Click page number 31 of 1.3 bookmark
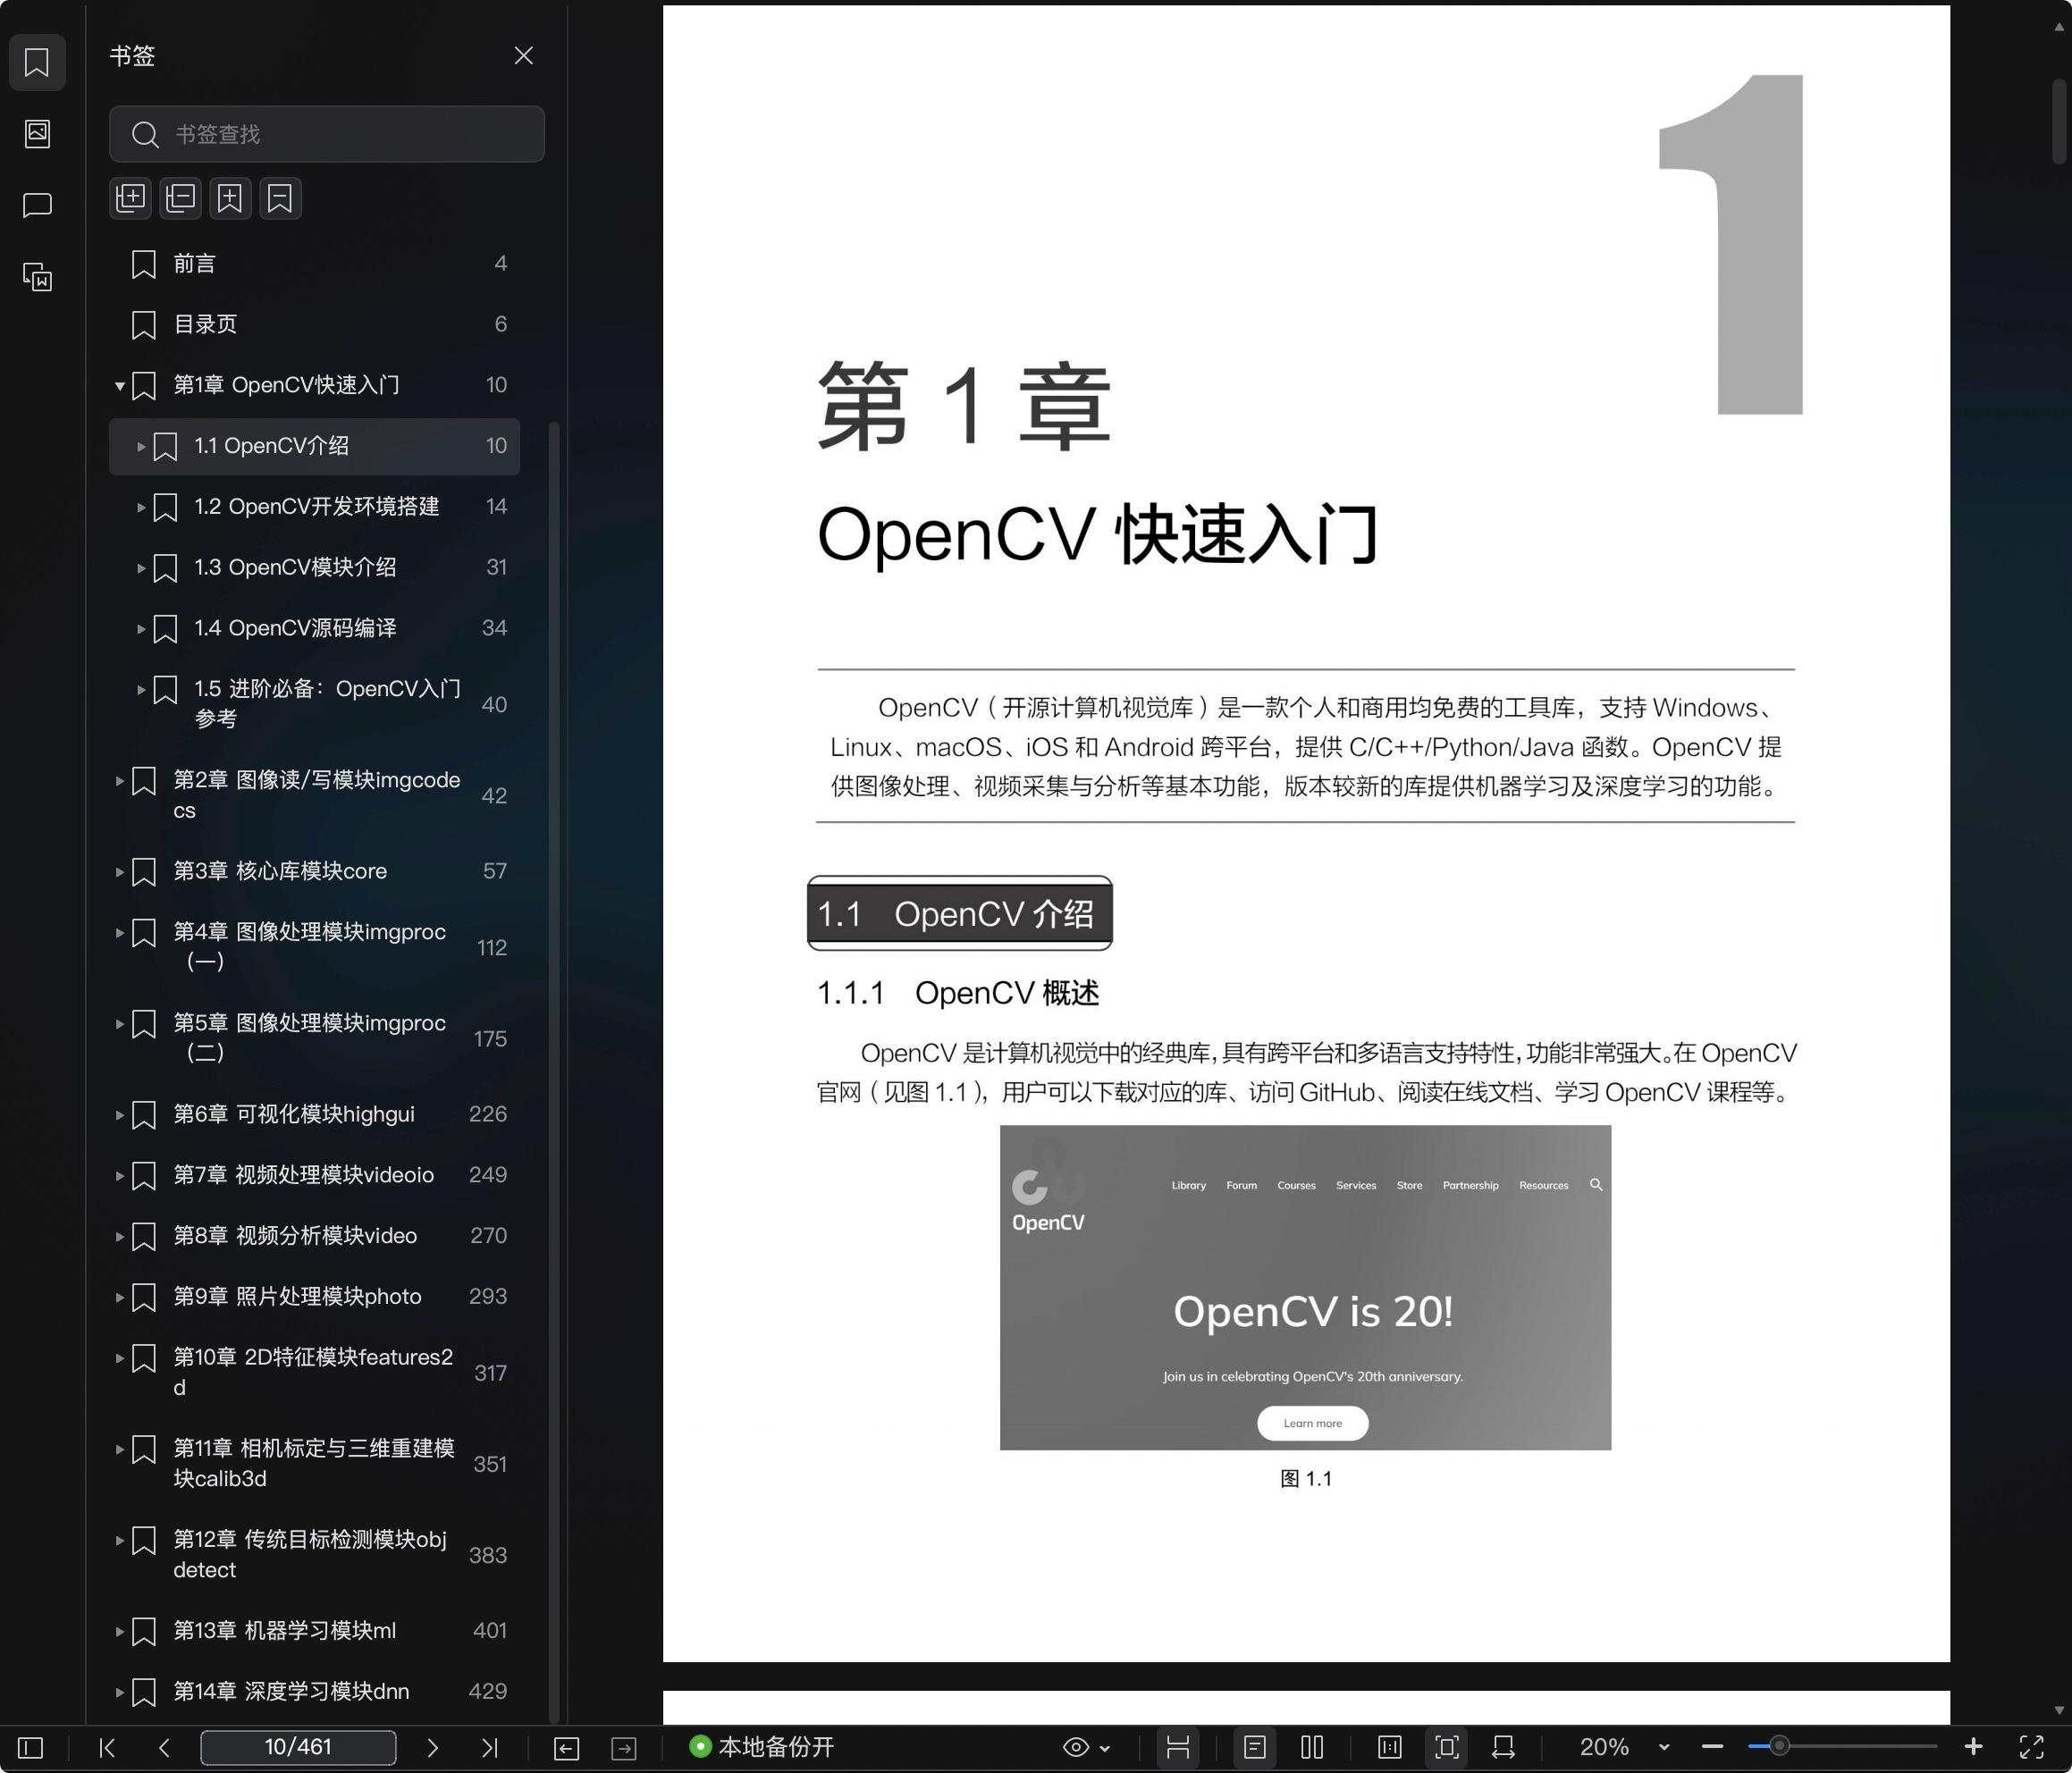 coord(496,567)
